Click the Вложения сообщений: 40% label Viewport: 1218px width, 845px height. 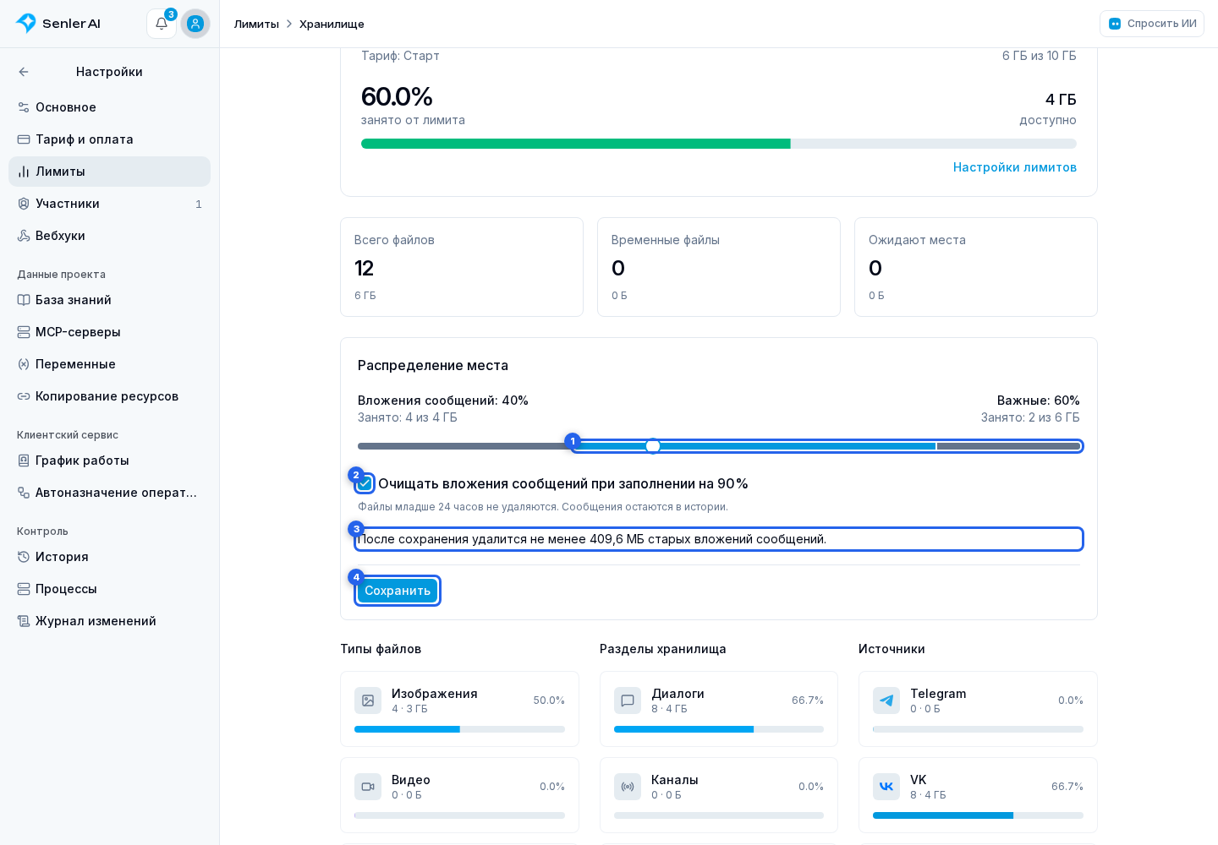tap(443, 401)
